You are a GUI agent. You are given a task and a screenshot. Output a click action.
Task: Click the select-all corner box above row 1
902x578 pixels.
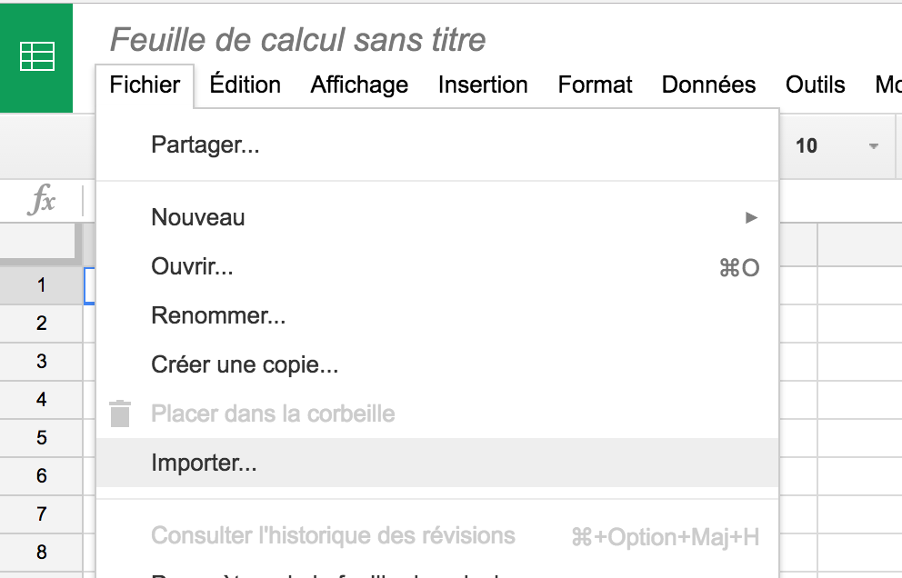[38, 242]
